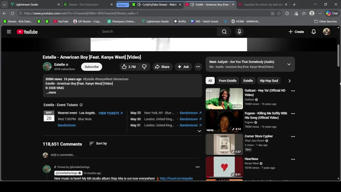Open Photopea bookmark in favorites bar
The image size is (341, 192).
[121, 21]
